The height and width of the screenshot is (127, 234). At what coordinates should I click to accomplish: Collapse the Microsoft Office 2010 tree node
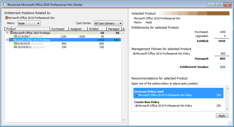coord(7,40)
